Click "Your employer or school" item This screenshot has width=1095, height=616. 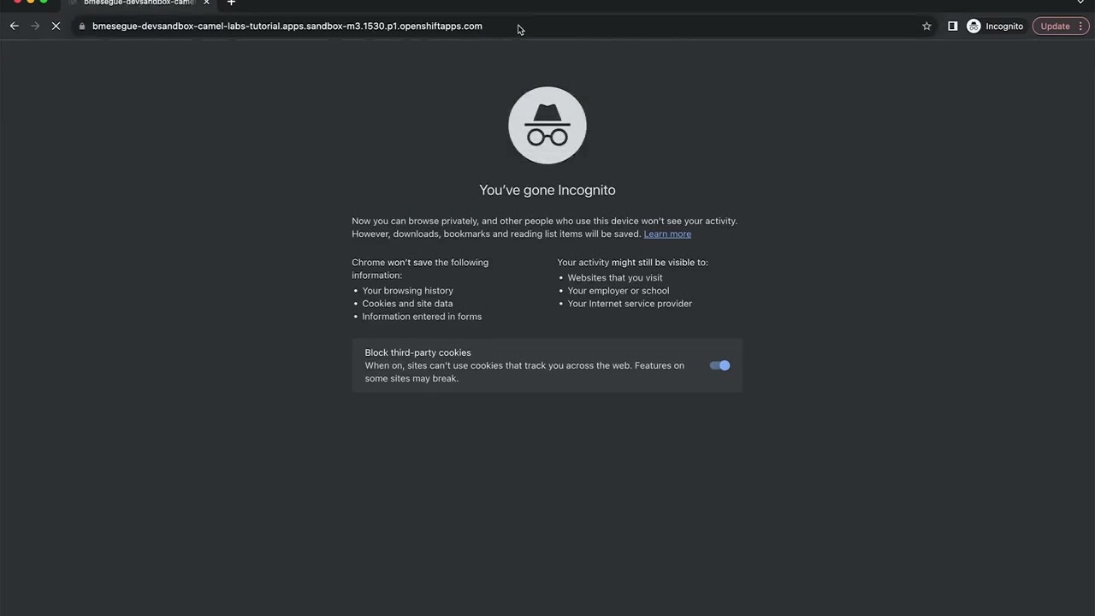point(619,291)
